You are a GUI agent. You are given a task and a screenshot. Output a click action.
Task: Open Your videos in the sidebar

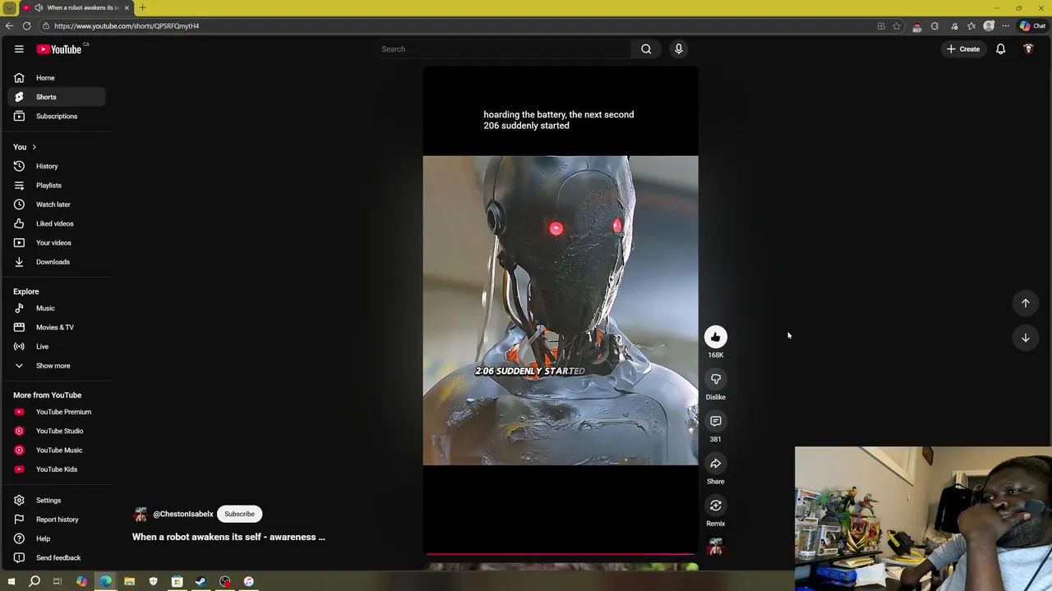57,243
